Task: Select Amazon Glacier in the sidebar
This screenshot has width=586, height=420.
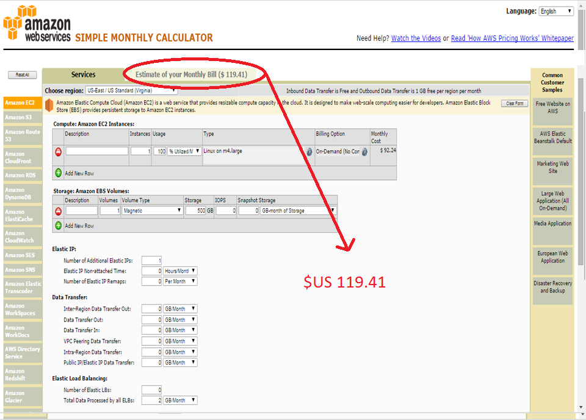Action: (23, 397)
